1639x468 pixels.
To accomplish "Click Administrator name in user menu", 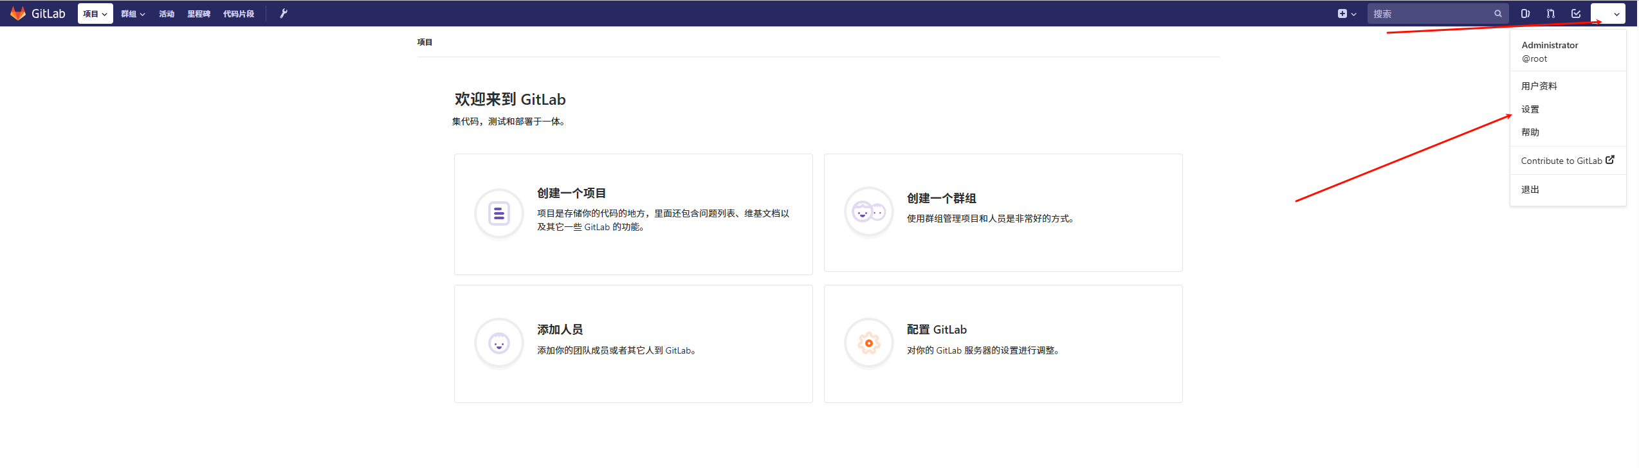I will click(x=1550, y=45).
